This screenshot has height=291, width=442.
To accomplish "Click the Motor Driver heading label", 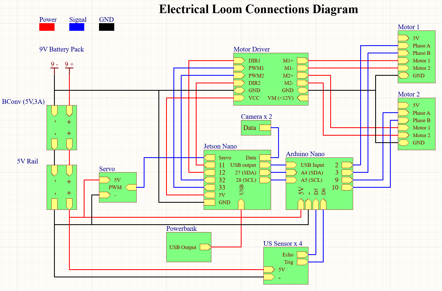I will coord(252,49).
